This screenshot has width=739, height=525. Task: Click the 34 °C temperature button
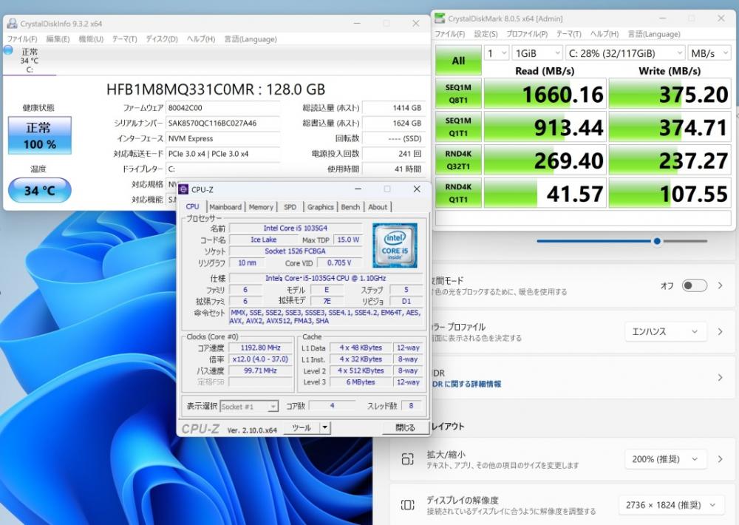40,190
